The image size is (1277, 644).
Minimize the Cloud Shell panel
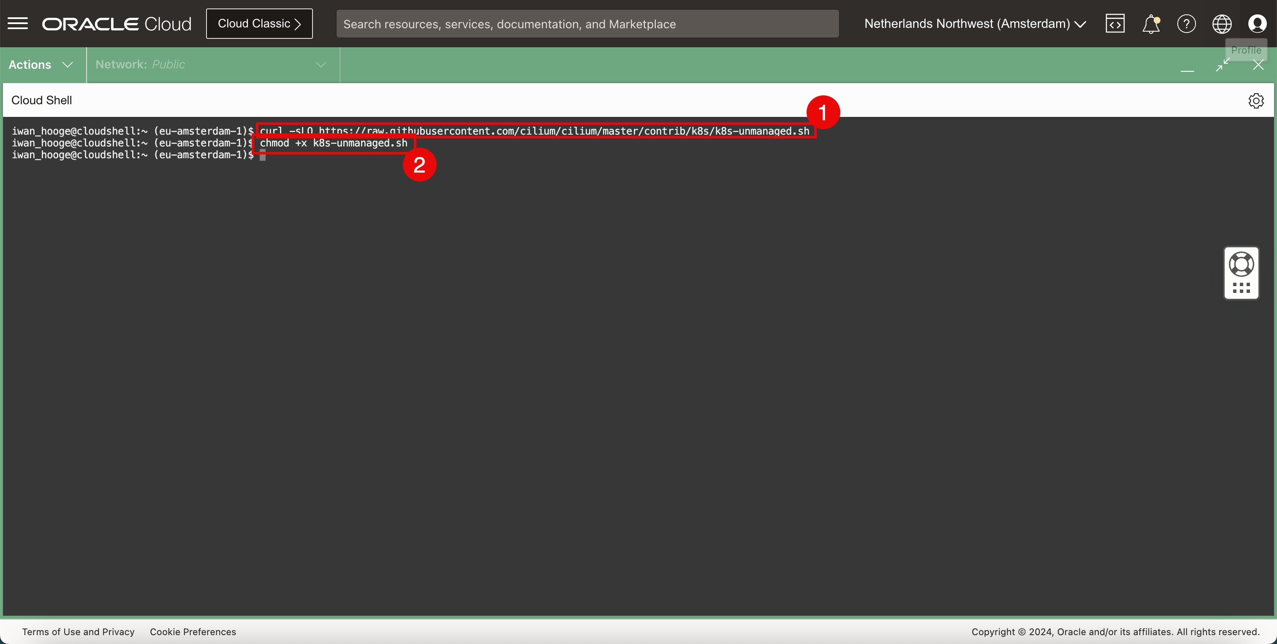(1187, 66)
